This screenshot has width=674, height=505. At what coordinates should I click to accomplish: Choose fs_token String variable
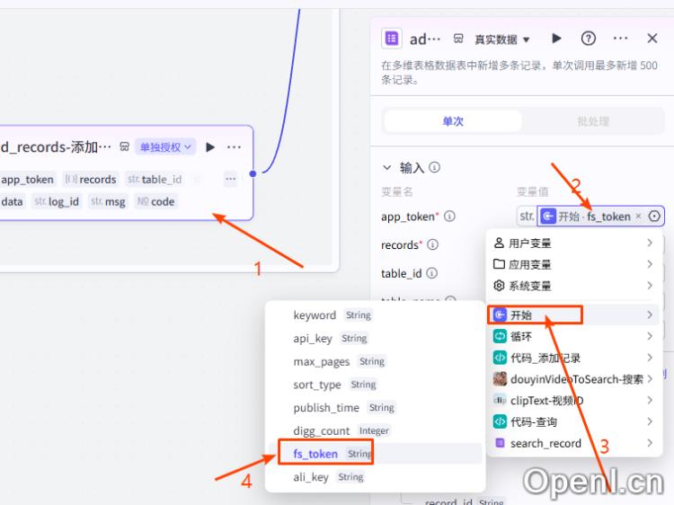(376, 454)
